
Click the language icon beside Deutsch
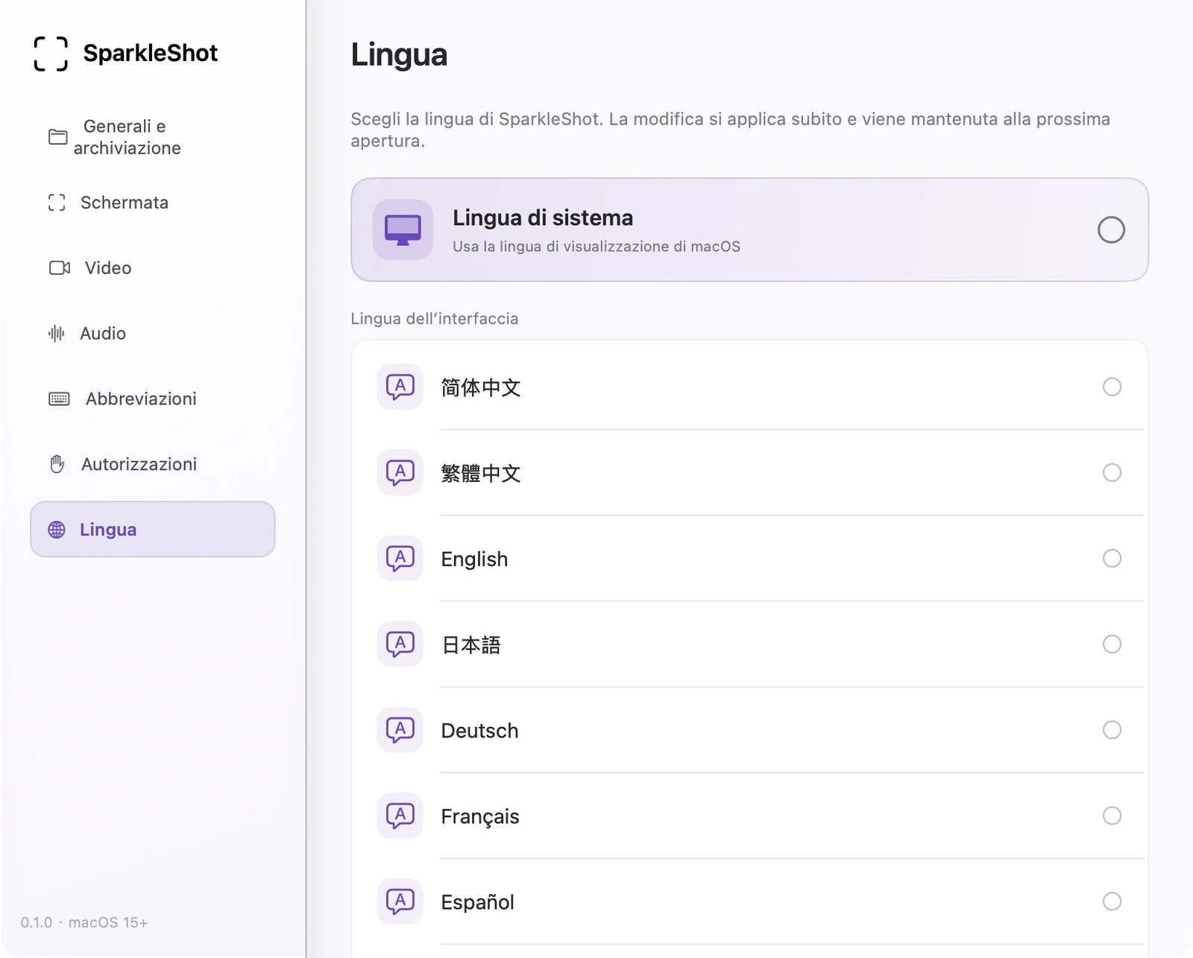(400, 729)
